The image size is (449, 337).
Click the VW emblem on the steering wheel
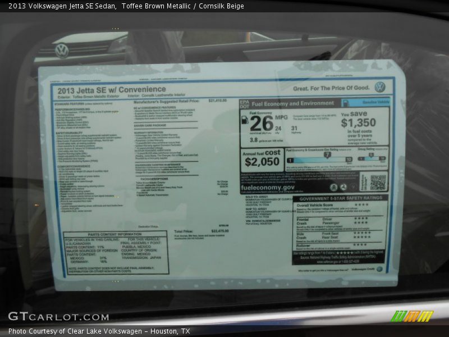point(62,51)
